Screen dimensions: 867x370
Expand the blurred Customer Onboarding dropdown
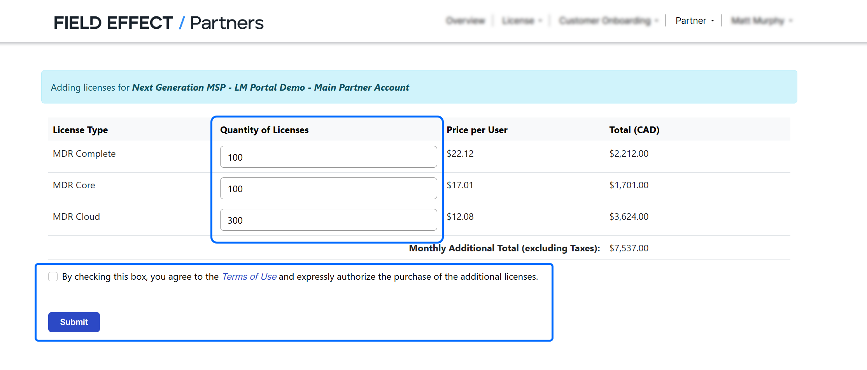[x=608, y=21]
